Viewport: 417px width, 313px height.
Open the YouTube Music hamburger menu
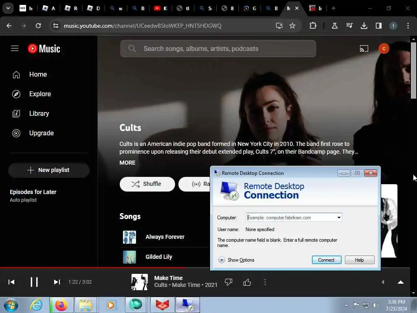15,48
